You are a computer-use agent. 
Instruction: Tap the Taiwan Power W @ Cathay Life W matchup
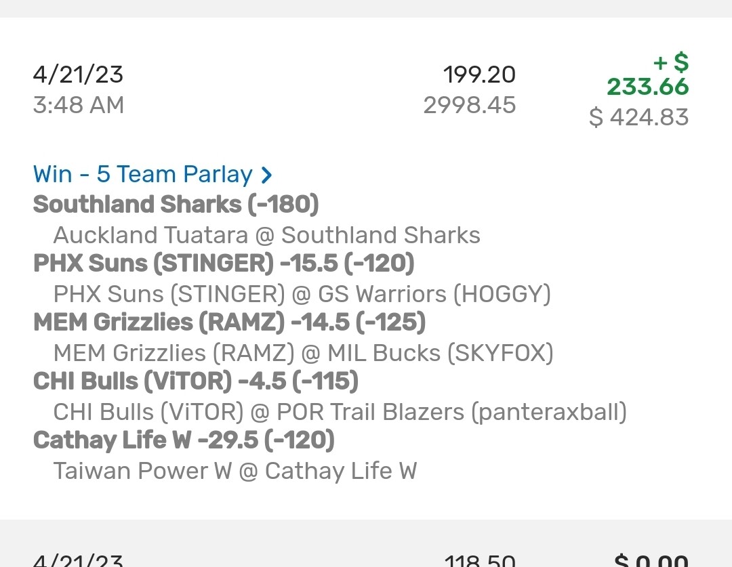coord(235,471)
